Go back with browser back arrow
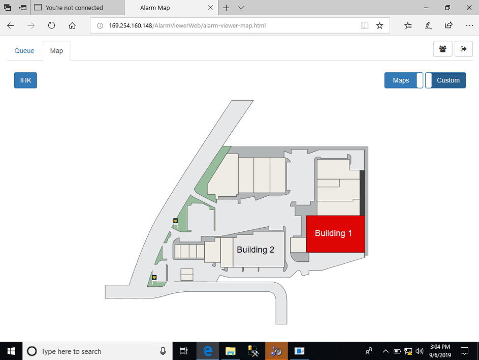 point(11,26)
